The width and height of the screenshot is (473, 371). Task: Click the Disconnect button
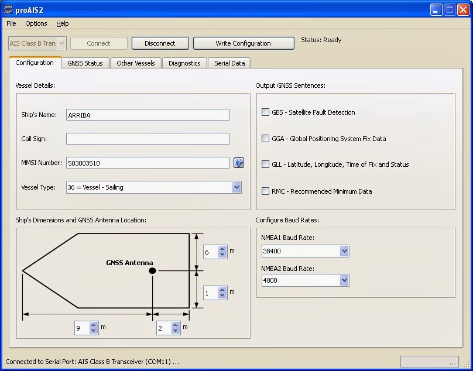[160, 43]
